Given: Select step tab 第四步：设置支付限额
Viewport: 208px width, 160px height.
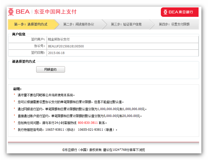Looking at the screenshot, I should (174, 24).
